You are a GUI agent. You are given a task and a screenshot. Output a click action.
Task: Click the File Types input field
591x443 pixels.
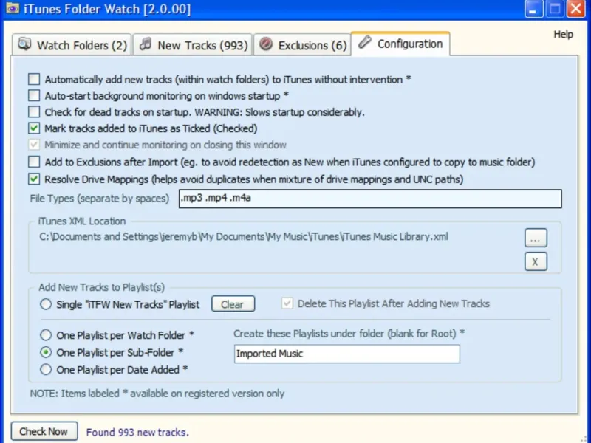click(370, 199)
